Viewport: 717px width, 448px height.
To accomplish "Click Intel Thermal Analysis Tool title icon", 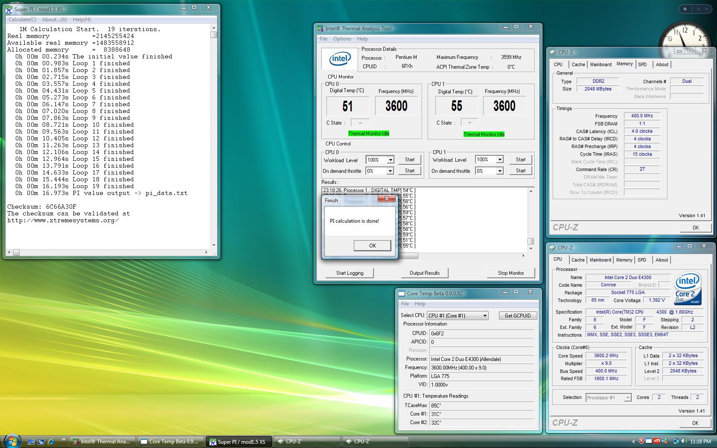I will pos(320,29).
